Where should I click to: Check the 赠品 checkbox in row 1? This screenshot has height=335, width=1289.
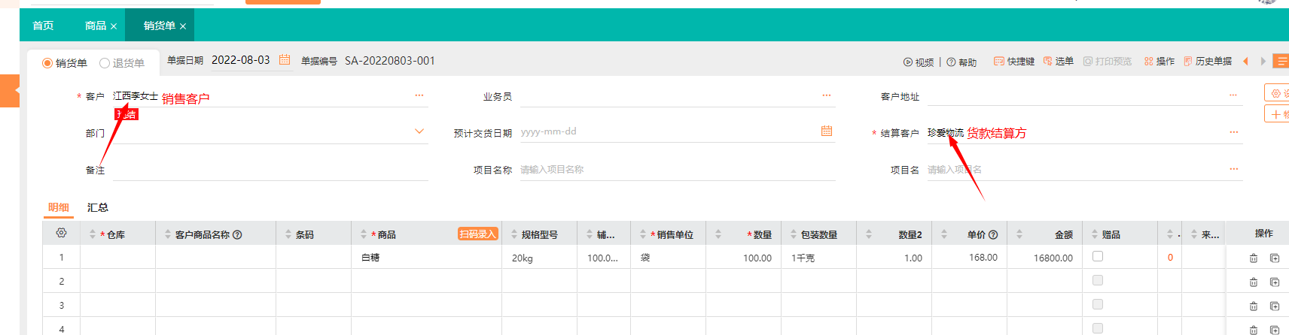[x=1098, y=257]
